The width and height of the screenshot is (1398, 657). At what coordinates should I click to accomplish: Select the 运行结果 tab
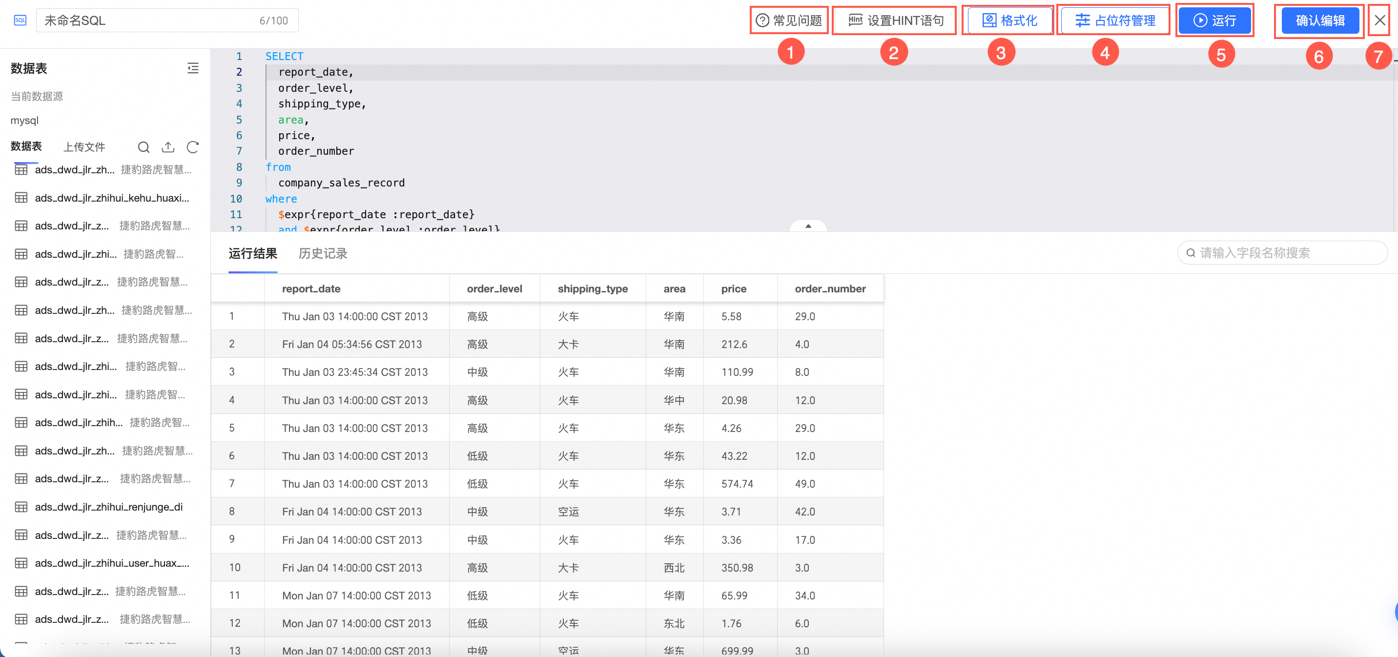(x=253, y=253)
